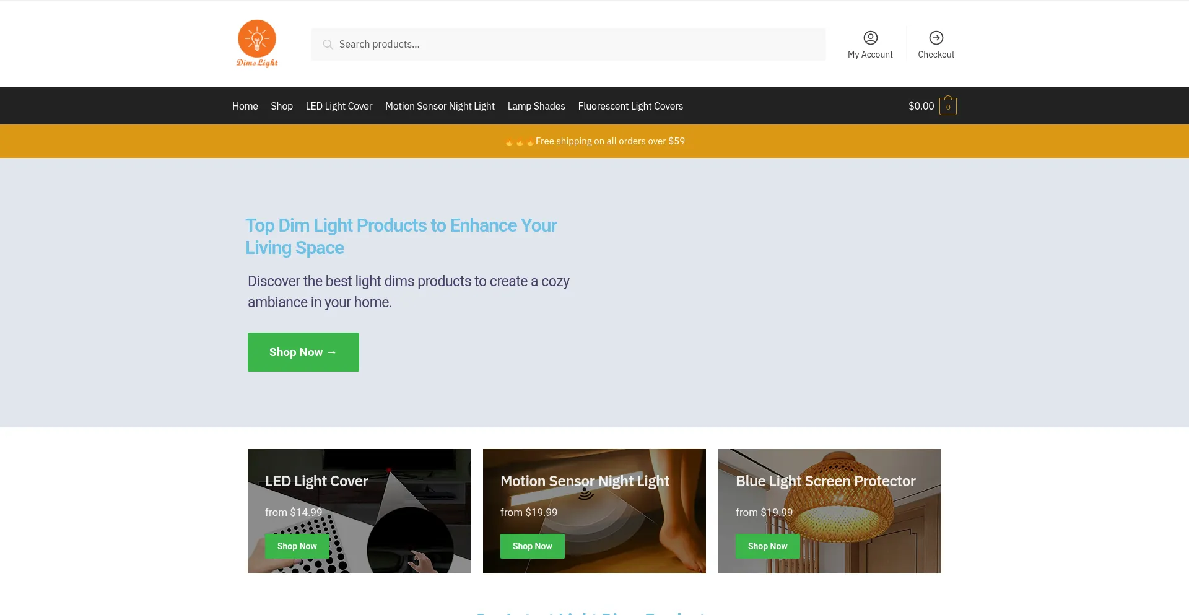Screen dimensions: 1189x615
Task: Open My Account user icon
Action: point(870,38)
